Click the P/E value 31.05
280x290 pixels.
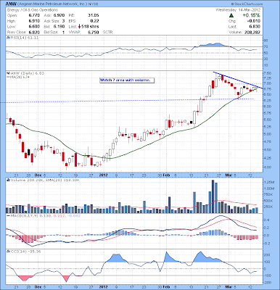coord(94,15)
